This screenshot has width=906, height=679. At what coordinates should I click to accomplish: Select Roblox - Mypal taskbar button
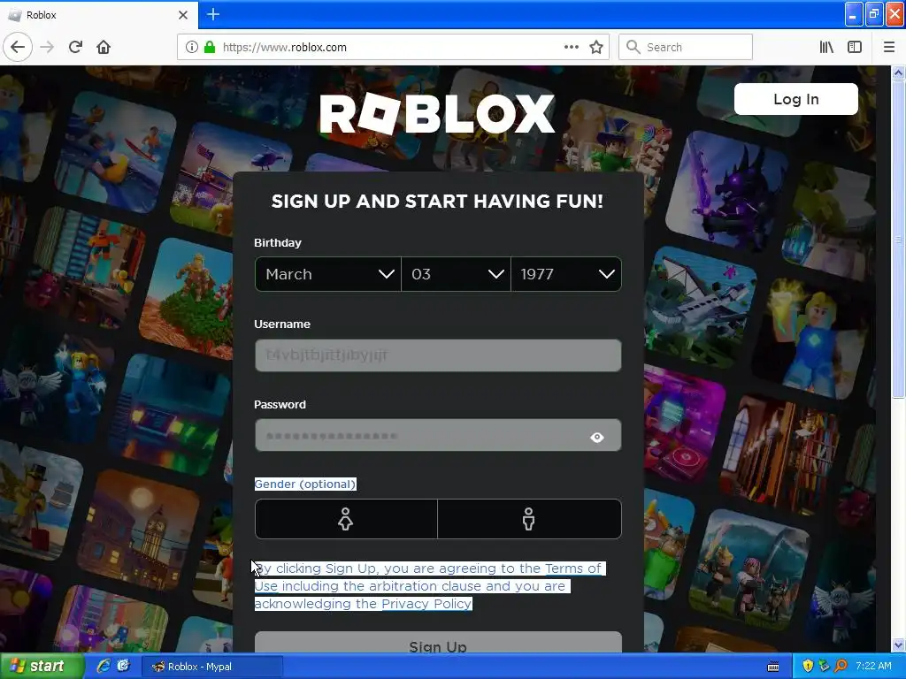212,667
